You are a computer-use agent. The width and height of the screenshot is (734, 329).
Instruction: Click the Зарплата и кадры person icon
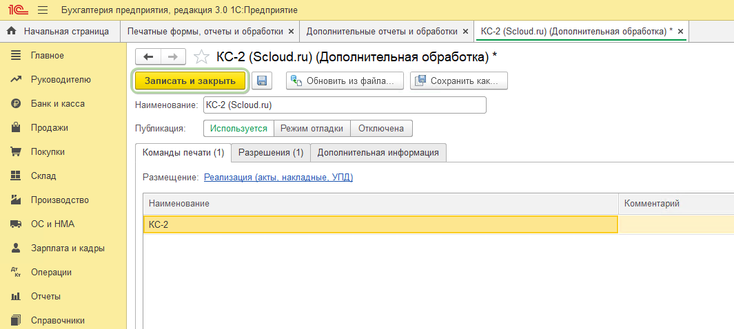click(16, 248)
